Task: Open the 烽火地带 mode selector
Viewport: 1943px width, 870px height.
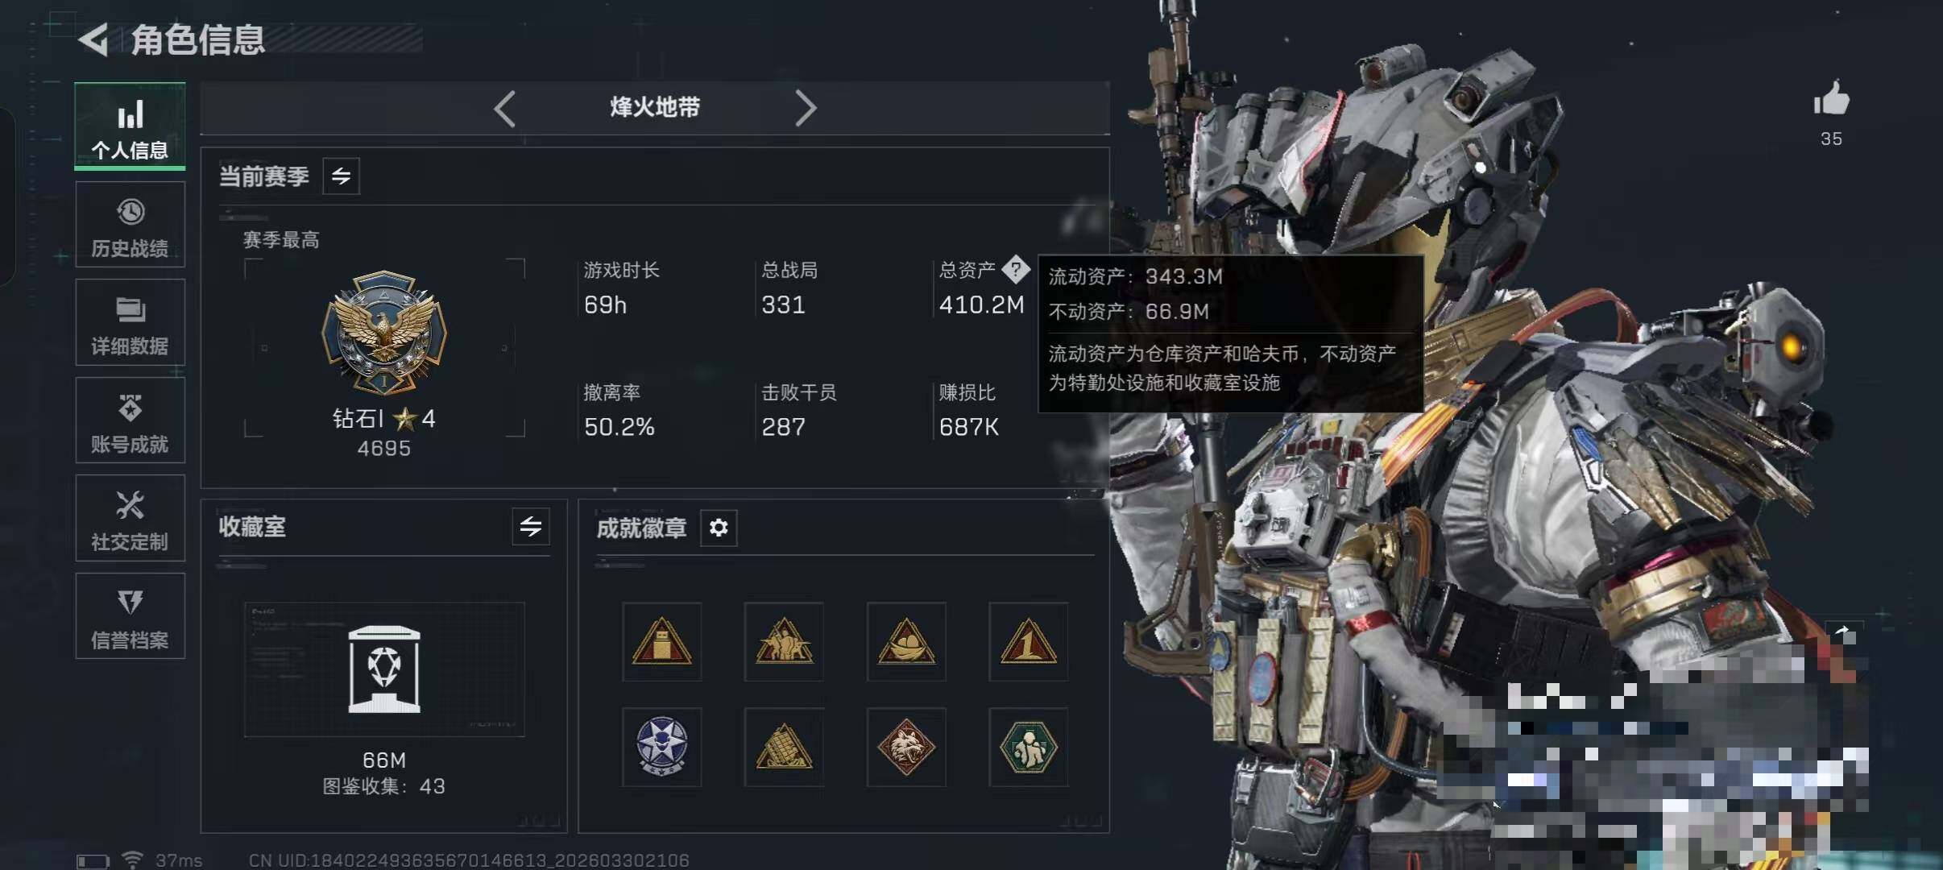Action: tap(655, 107)
